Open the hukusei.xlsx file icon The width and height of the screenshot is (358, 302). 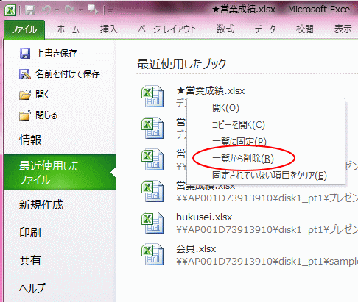point(152,223)
